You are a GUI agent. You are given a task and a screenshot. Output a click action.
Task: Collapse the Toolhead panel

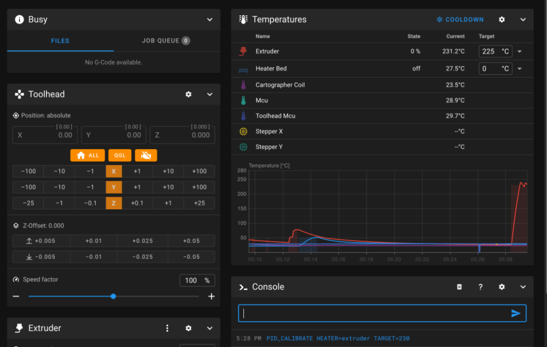[x=210, y=95]
